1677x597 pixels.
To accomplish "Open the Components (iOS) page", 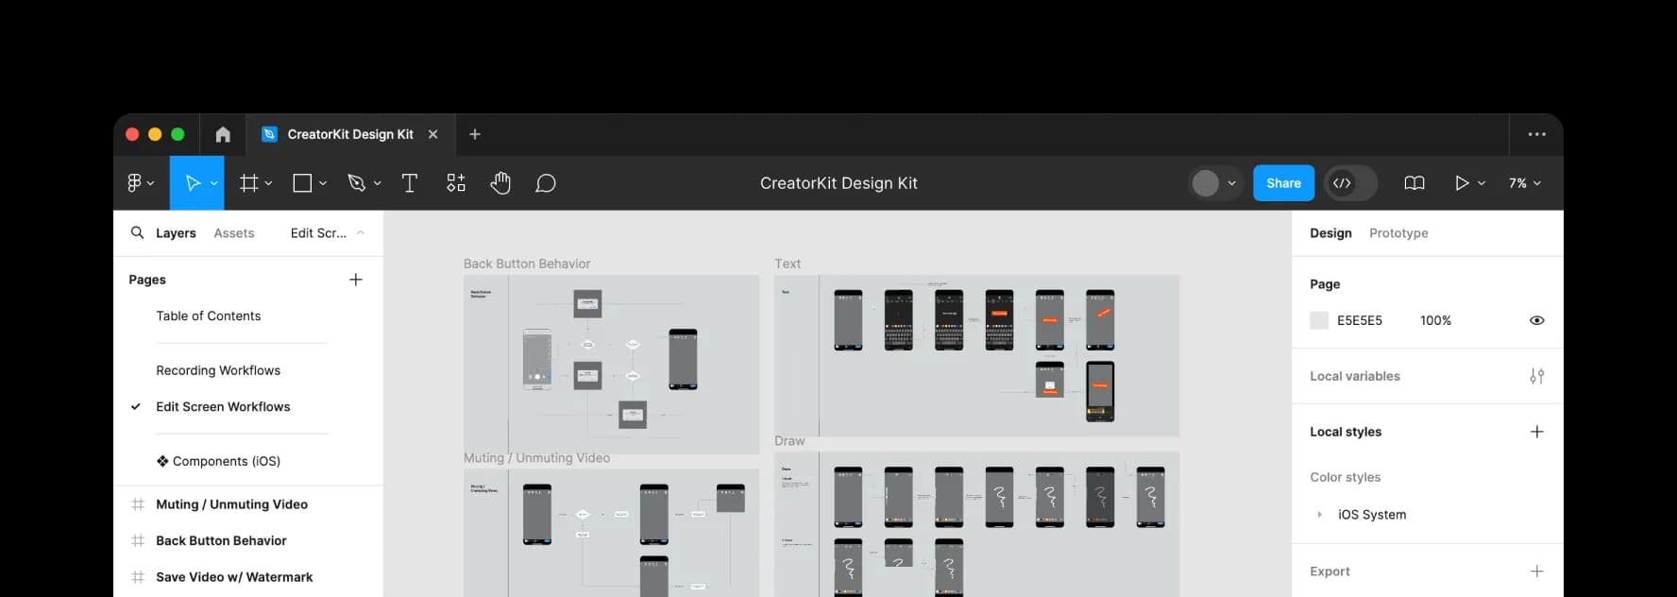I will click(x=218, y=461).
